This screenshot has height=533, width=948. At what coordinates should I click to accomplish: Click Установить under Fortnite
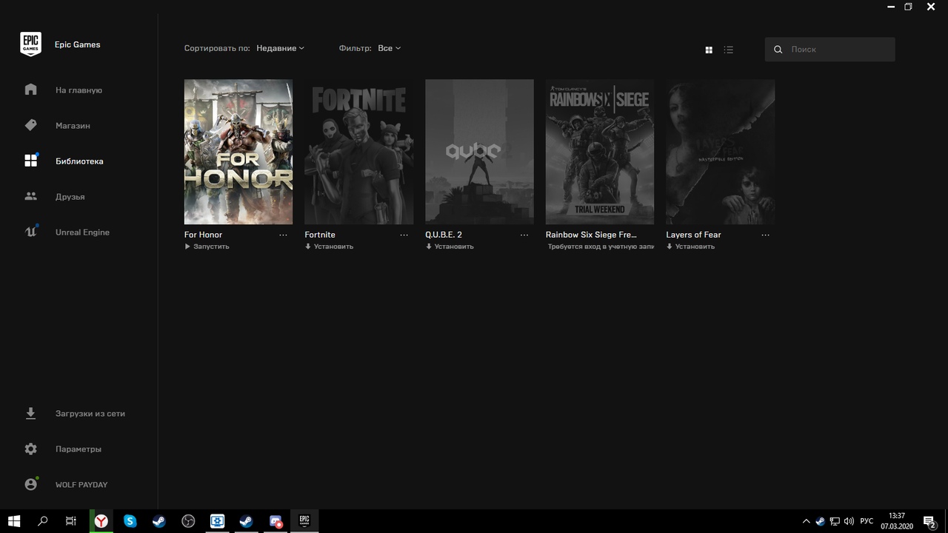(329, 247)
